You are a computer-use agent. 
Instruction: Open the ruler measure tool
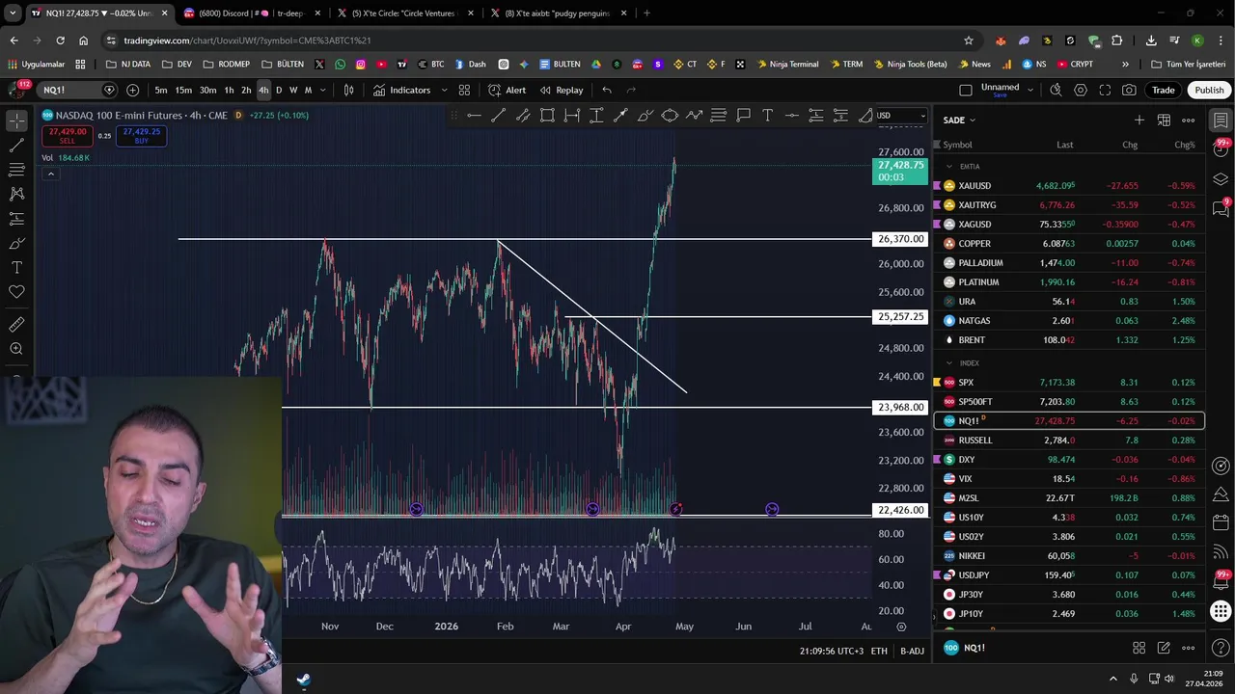coord(16,325)
